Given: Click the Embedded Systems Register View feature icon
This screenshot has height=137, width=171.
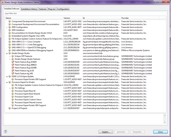Looking at the screenshot, I should (x=10, y=36).
